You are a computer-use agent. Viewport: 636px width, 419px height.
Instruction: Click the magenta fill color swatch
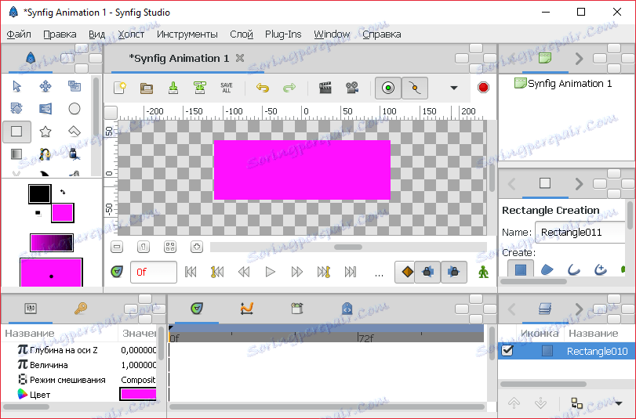[63, 213]
